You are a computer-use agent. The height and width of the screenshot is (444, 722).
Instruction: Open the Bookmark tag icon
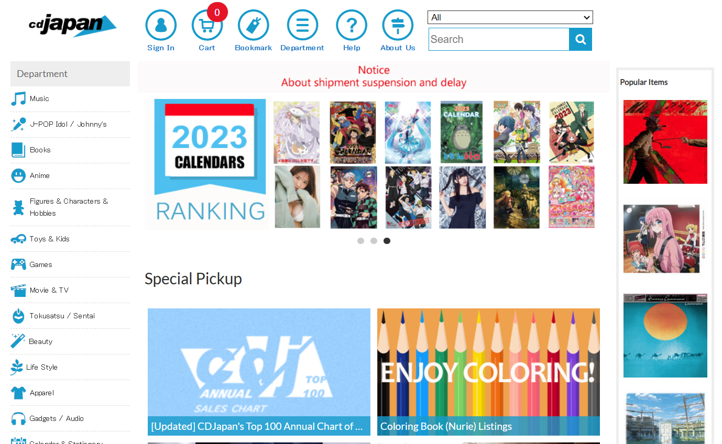[x=254, y=25]
